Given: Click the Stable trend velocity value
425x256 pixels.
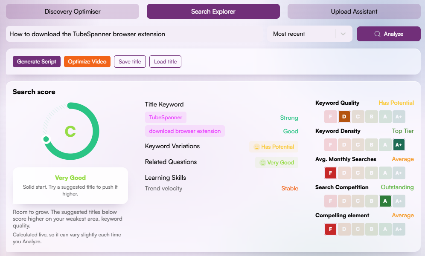Looking at the screenshot, I should click(289, 188).
